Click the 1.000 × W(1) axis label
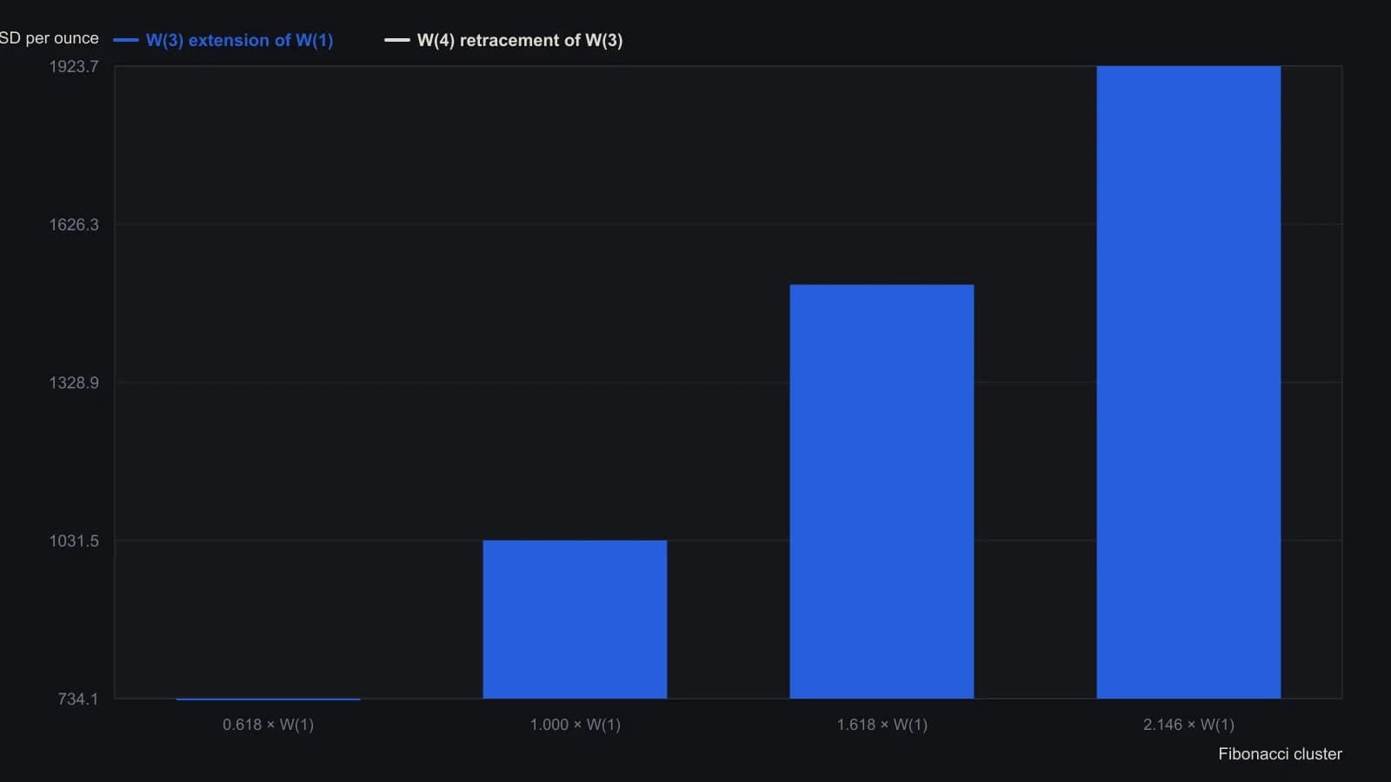Viewport: 1391px width, 782px height. pos(575,725)
